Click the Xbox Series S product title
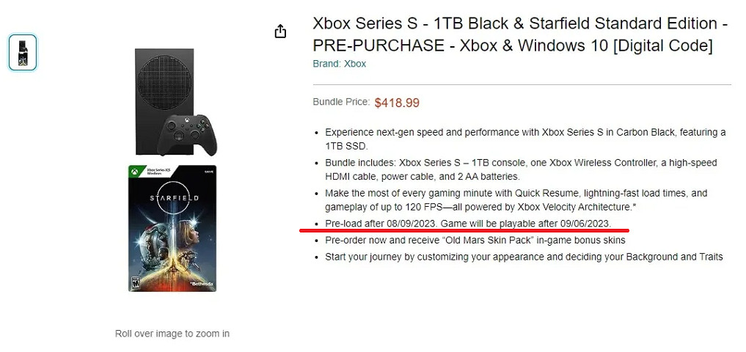 tap(519, 34)
